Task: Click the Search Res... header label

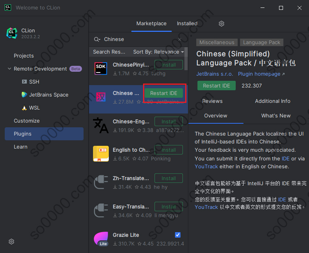Action: (x=109, y=52)
